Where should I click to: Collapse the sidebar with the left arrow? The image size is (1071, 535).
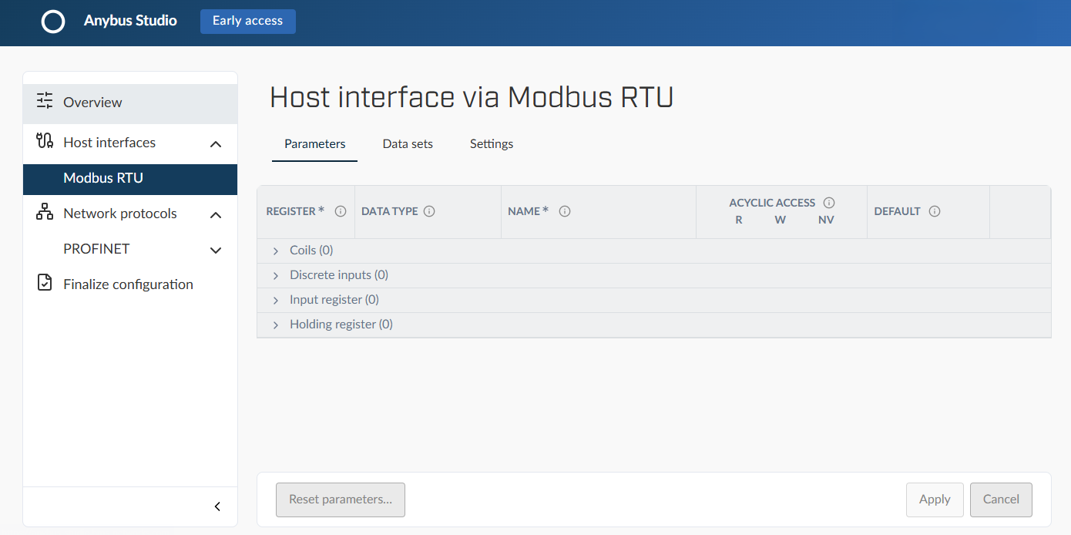pos(217,506)
